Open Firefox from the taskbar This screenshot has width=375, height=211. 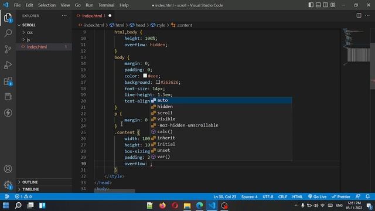point(162,206)
